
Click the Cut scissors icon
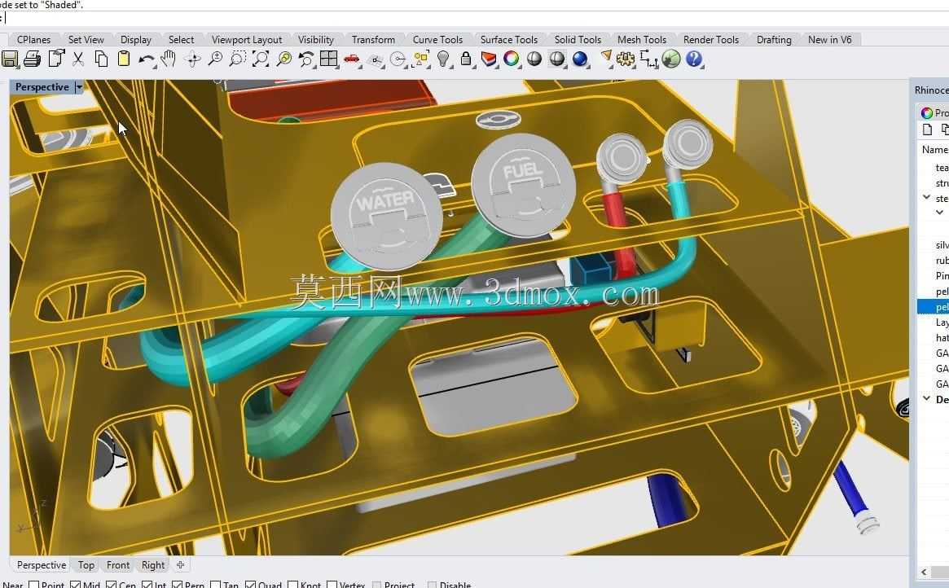tap(78, 59)
